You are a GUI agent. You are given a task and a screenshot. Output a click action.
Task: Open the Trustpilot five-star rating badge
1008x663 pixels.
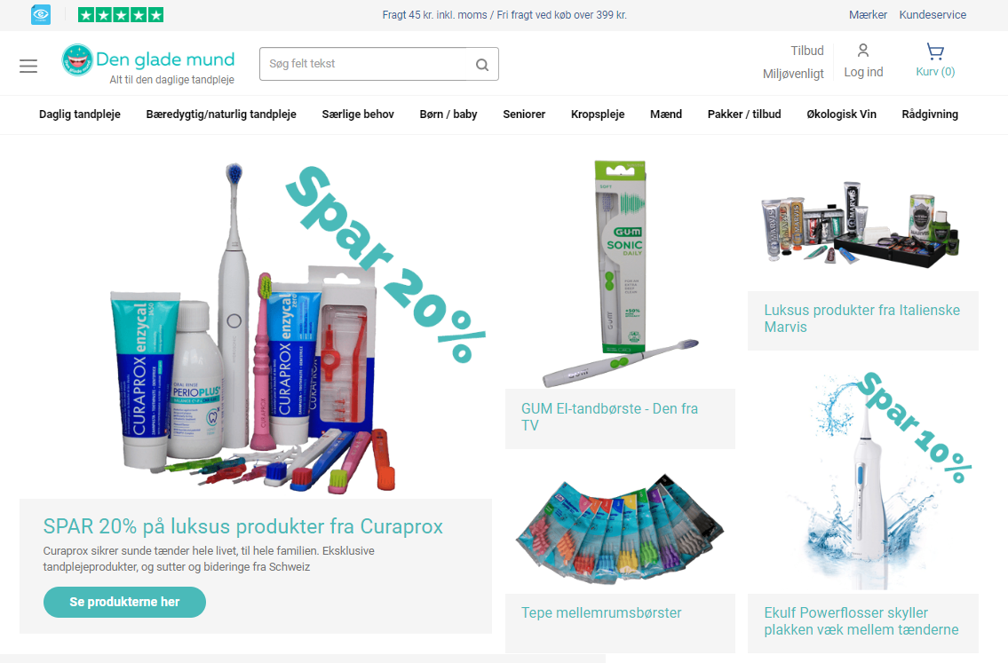(x=121, y=15)
